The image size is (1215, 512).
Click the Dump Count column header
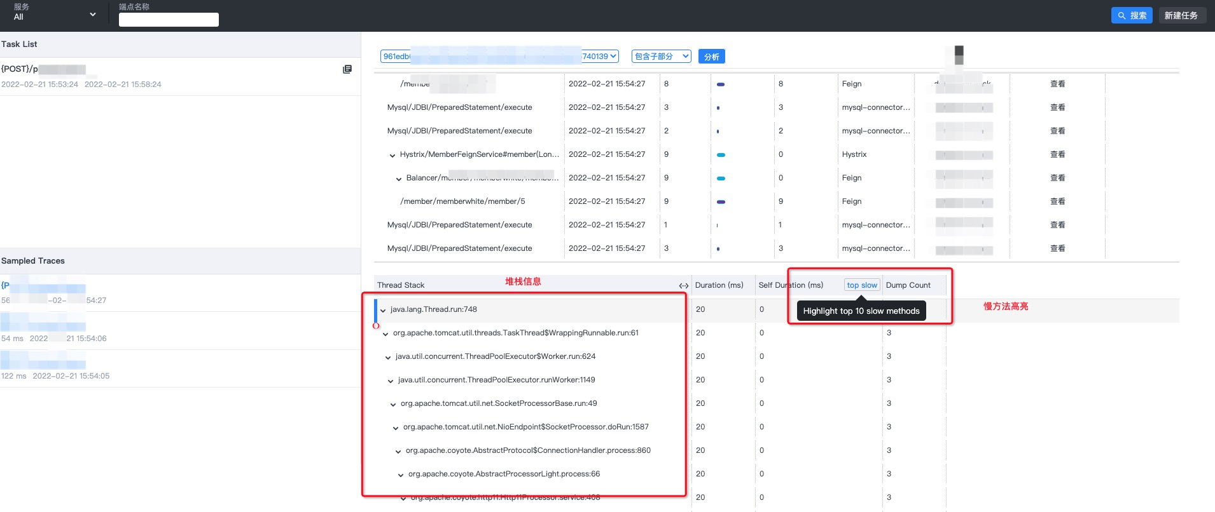908,285
